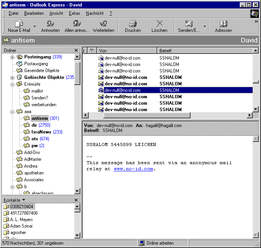
Task: Collapse the aaa folder tree node
Action: point(12,112)
